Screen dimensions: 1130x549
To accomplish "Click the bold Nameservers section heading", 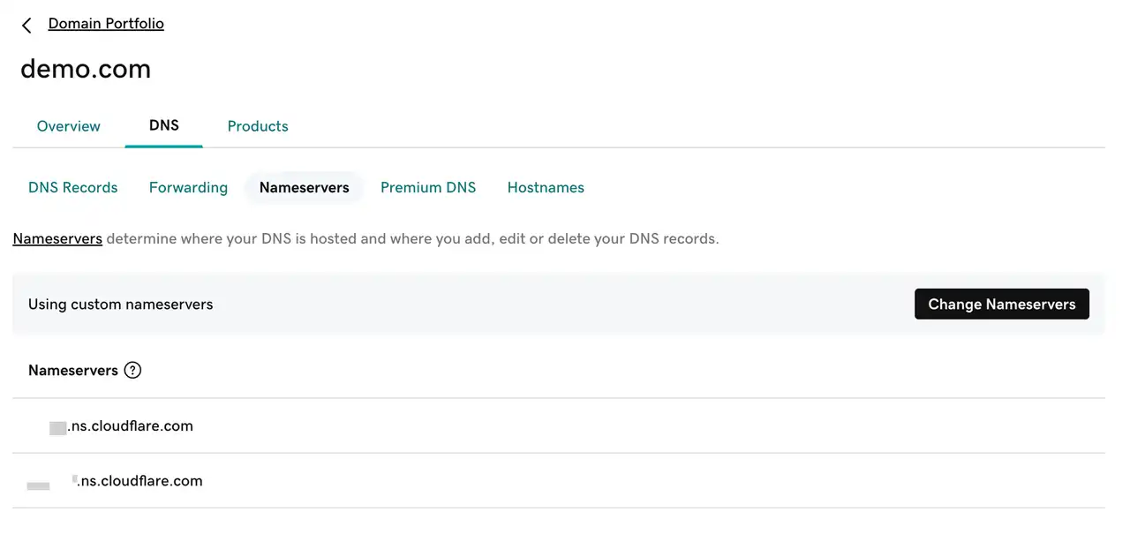I will (x=72, y=371).
